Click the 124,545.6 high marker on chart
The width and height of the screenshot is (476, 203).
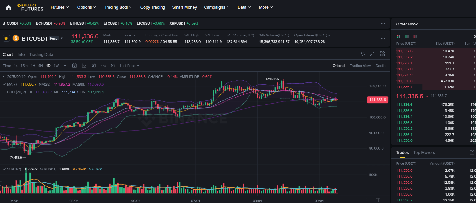click(x=272, y=79)
